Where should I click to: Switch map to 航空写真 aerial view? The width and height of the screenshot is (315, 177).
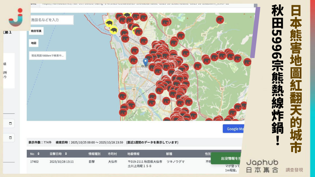(x=36, y=31)
